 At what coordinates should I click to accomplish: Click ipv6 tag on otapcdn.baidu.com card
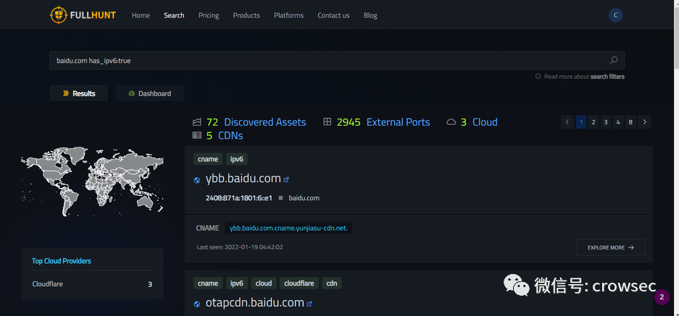(x=237, y=283)
